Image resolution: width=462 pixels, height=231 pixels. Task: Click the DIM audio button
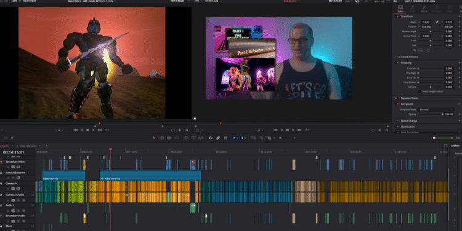point(458,137)
